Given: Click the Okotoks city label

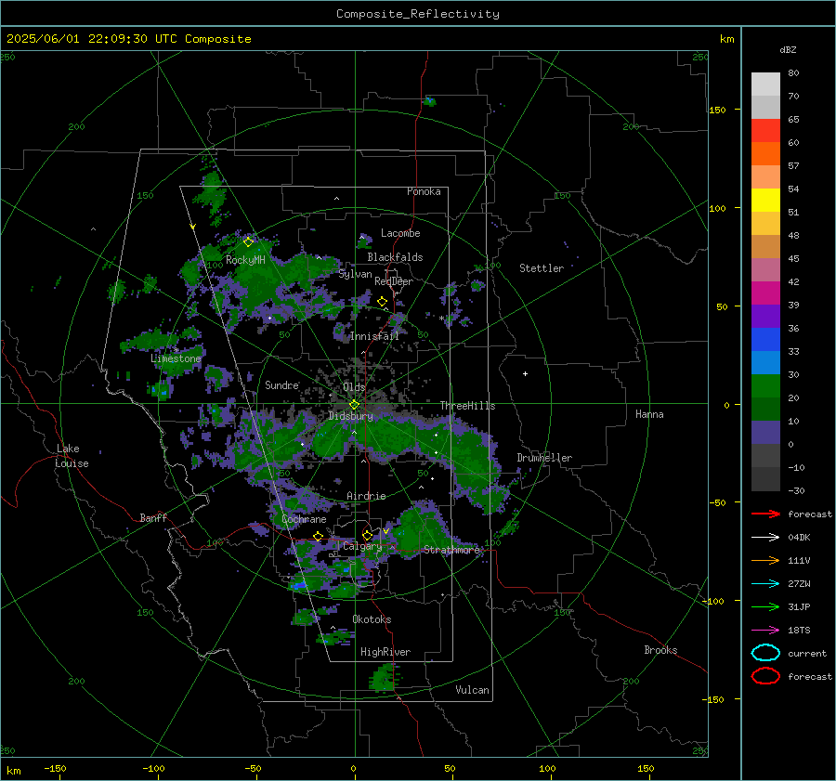Looking at the screenshot, I should (x=372, y=619).
